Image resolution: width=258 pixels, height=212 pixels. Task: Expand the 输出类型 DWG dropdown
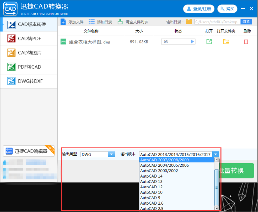pos(111,154)
